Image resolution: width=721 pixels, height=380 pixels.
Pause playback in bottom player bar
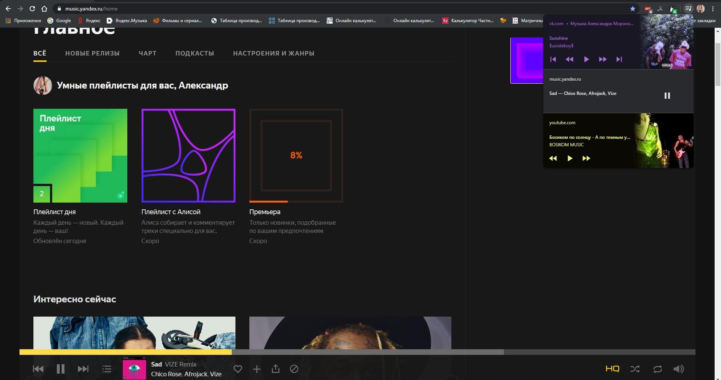(60, 369)
